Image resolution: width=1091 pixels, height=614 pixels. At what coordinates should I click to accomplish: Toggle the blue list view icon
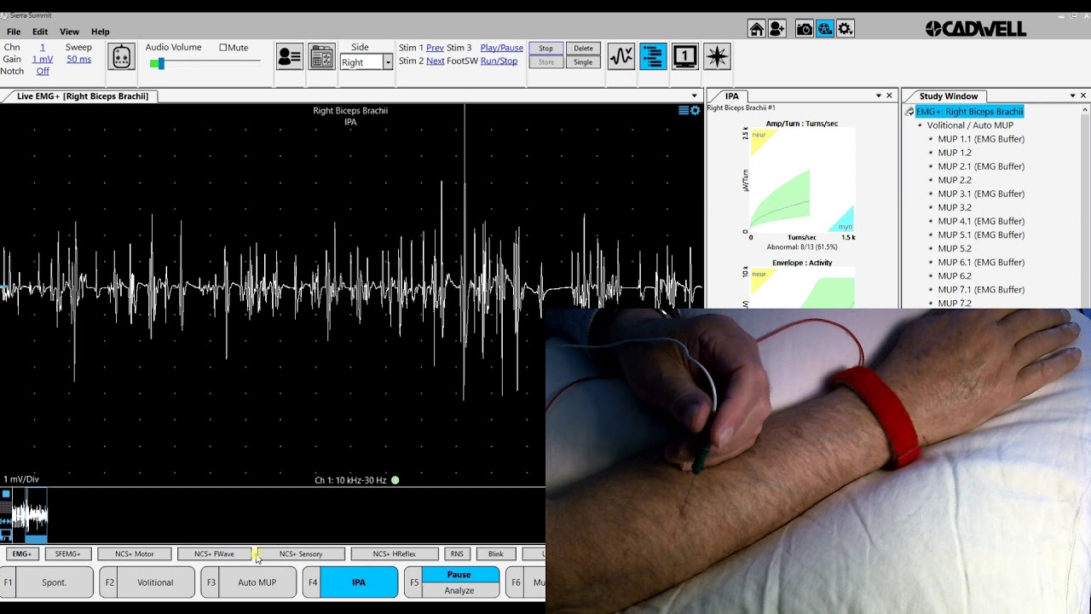(653, 57)
